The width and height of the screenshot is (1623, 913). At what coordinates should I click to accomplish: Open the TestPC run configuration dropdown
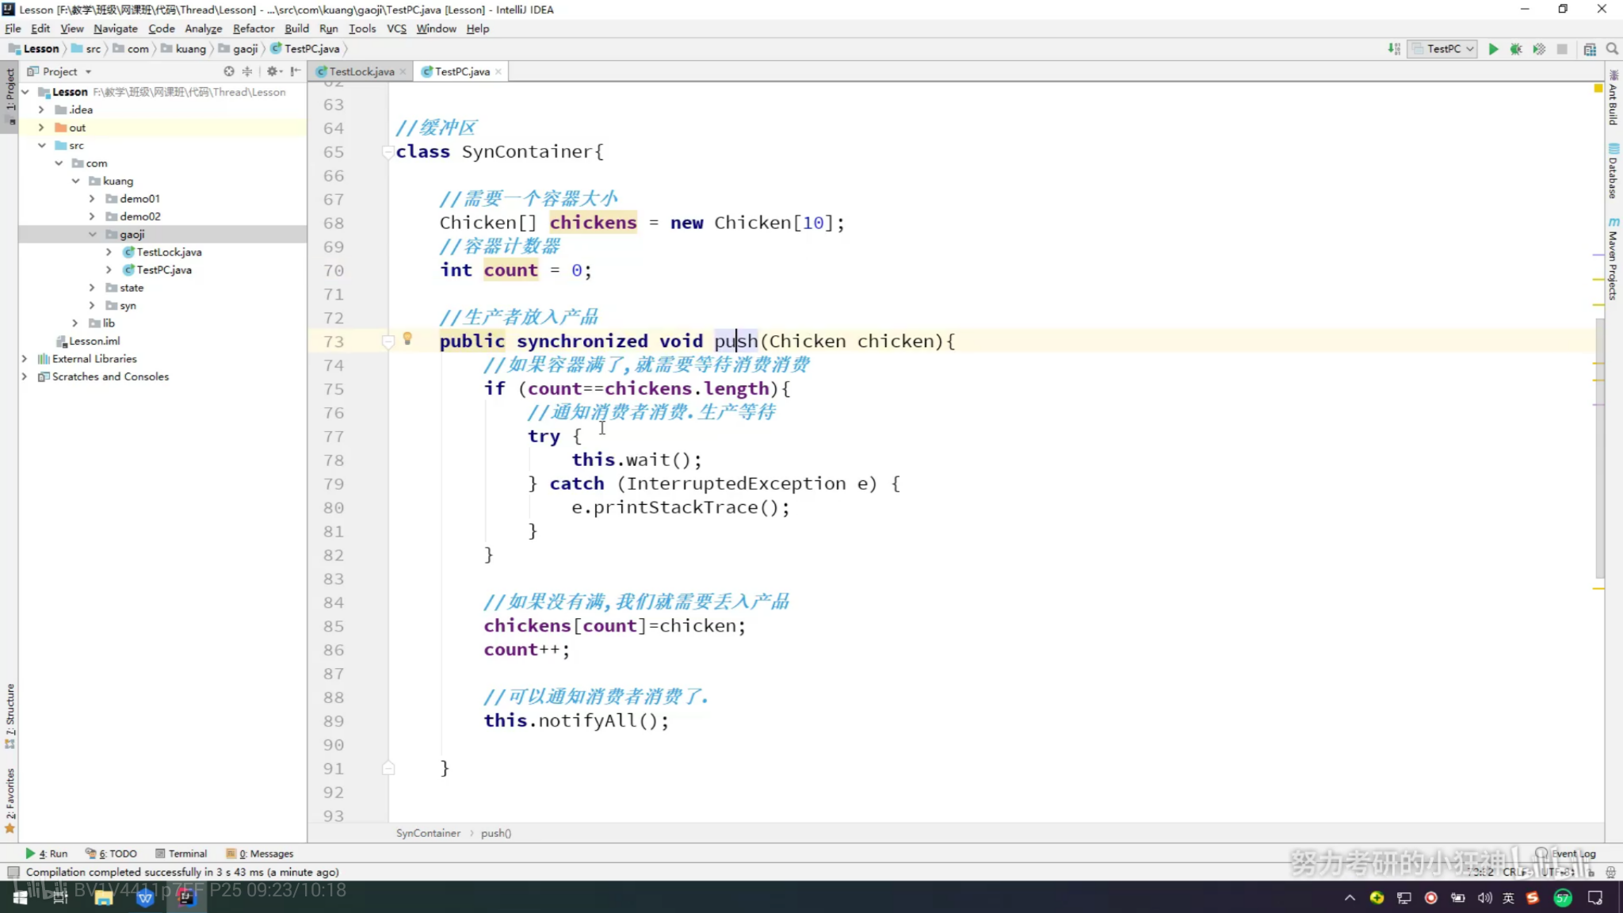point(1443,49)
